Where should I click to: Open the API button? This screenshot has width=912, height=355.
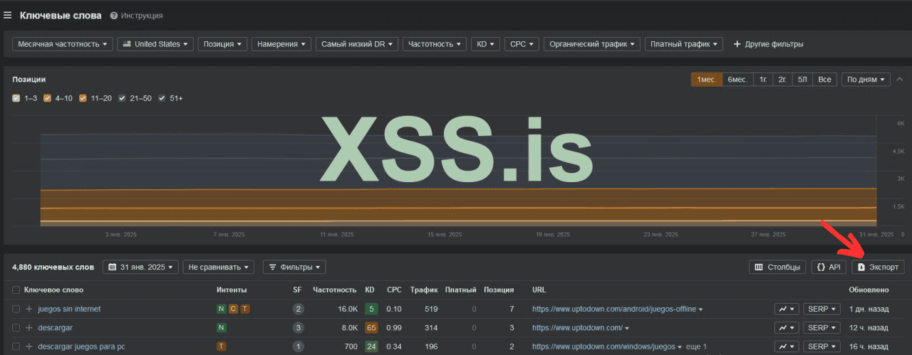[829, 267]
